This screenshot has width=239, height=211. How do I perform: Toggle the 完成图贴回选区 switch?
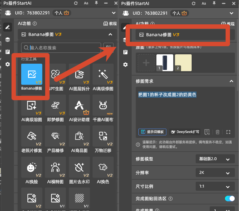(x=230, y=199)
